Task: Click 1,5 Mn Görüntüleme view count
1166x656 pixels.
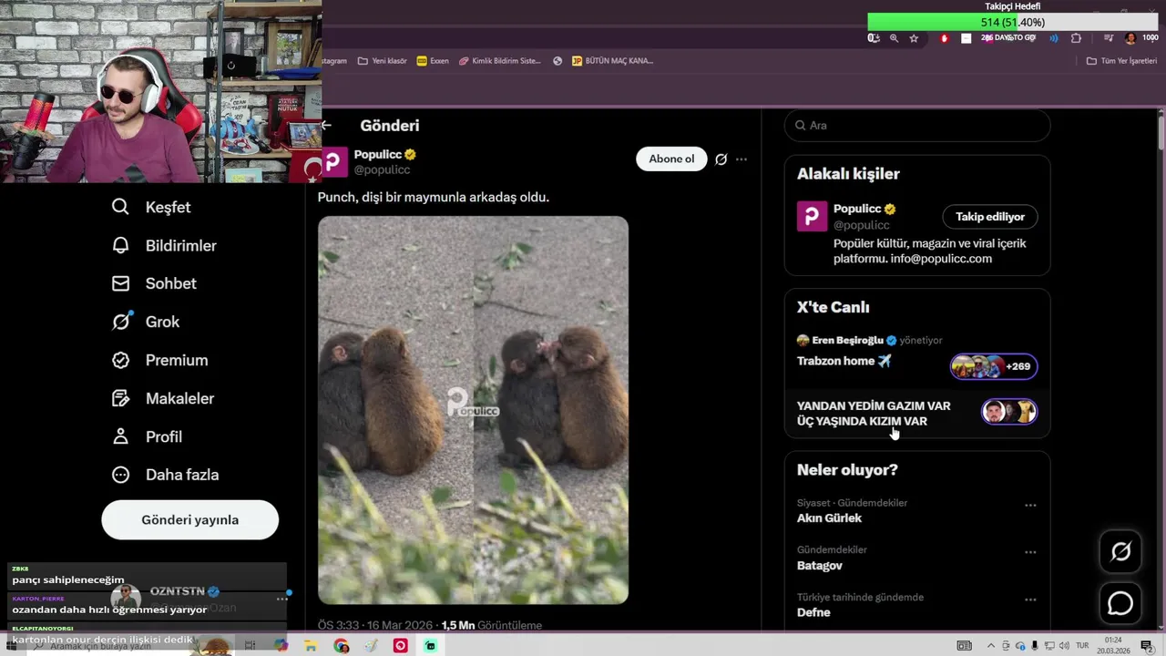Action: pos(492,625)
